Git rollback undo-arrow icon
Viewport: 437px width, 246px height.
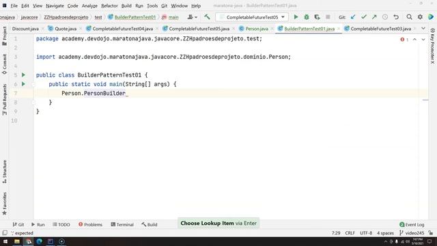click(396, 17)
